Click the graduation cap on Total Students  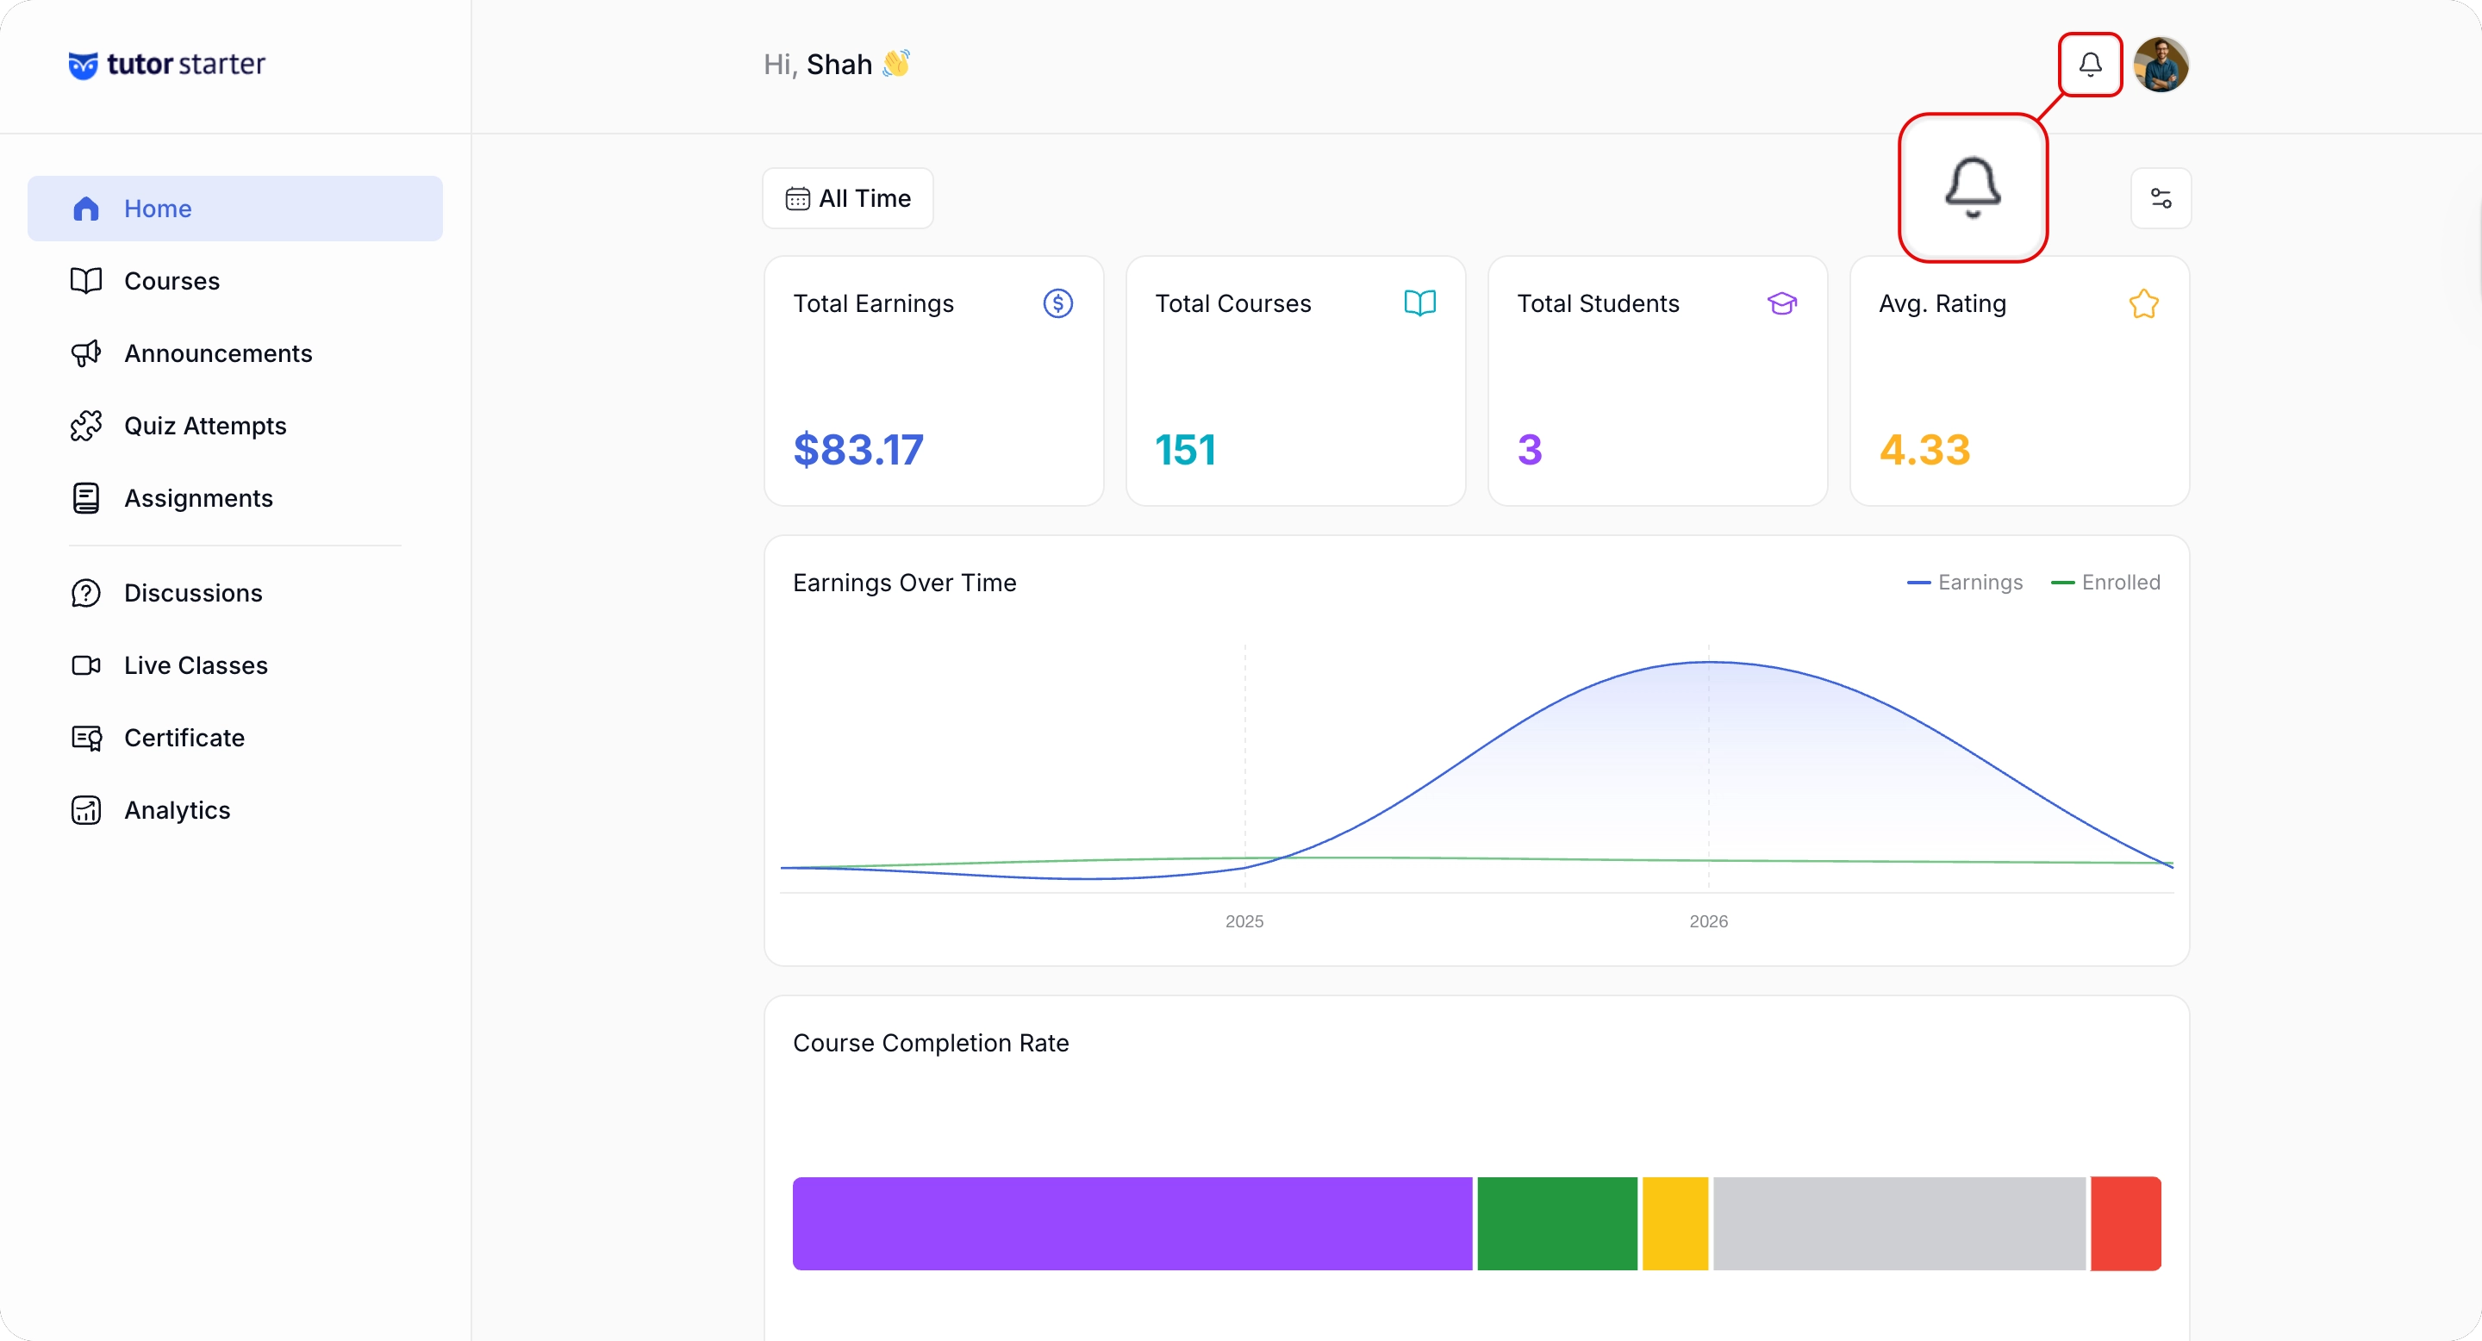coord(1781,303)
